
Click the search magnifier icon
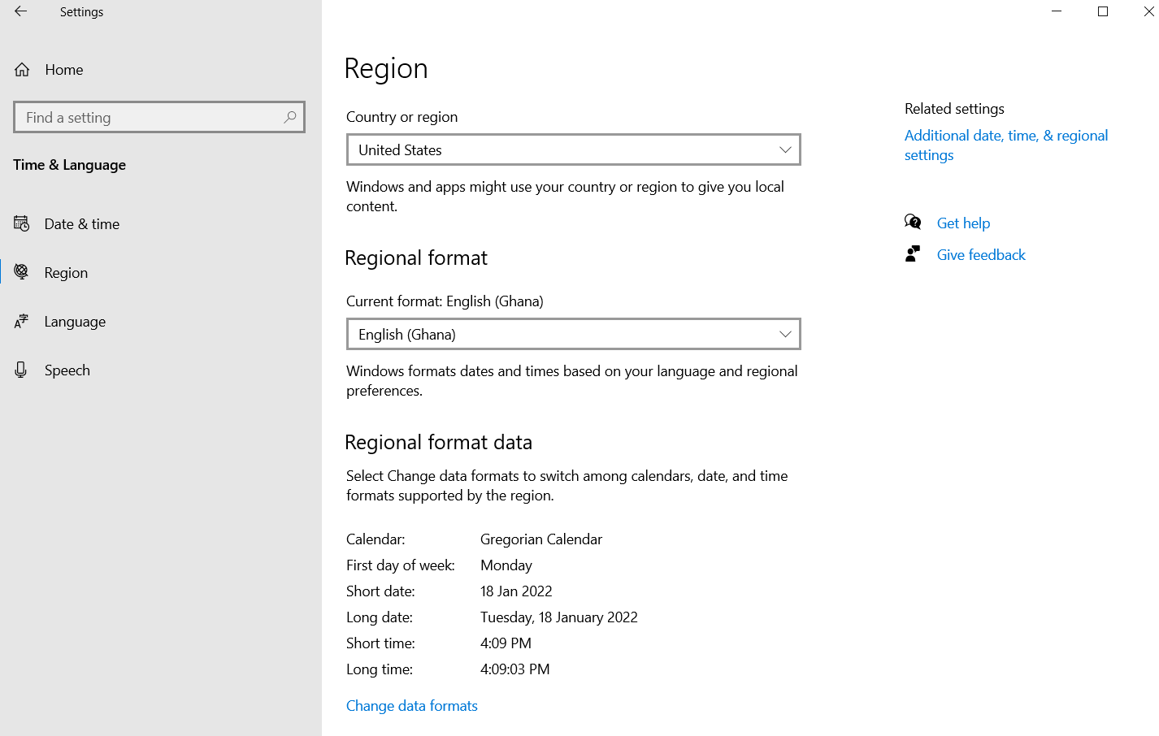(290, 117)
